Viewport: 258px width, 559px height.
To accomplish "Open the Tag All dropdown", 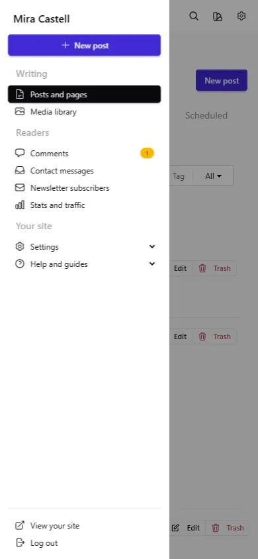I will coord(214,176).
